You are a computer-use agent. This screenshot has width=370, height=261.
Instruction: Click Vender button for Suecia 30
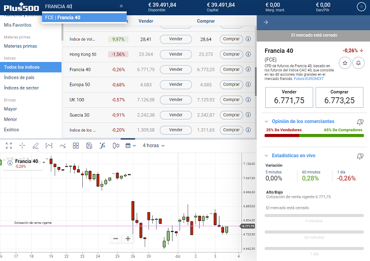point(176,115)
